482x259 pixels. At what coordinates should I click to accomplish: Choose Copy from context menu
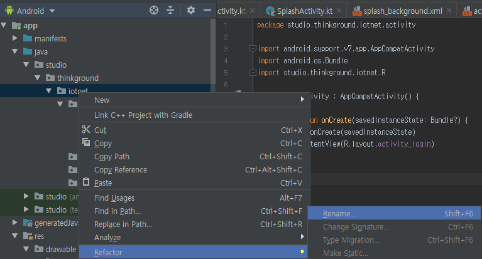click(194, 144)
